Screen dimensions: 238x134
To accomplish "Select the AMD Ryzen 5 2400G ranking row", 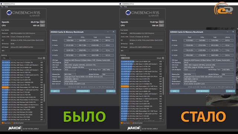I will click(141, 64).
